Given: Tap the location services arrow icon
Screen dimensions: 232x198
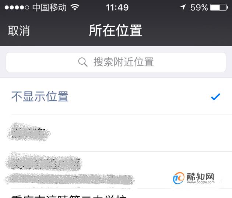Looking at the screenshot, I should 182,7.
